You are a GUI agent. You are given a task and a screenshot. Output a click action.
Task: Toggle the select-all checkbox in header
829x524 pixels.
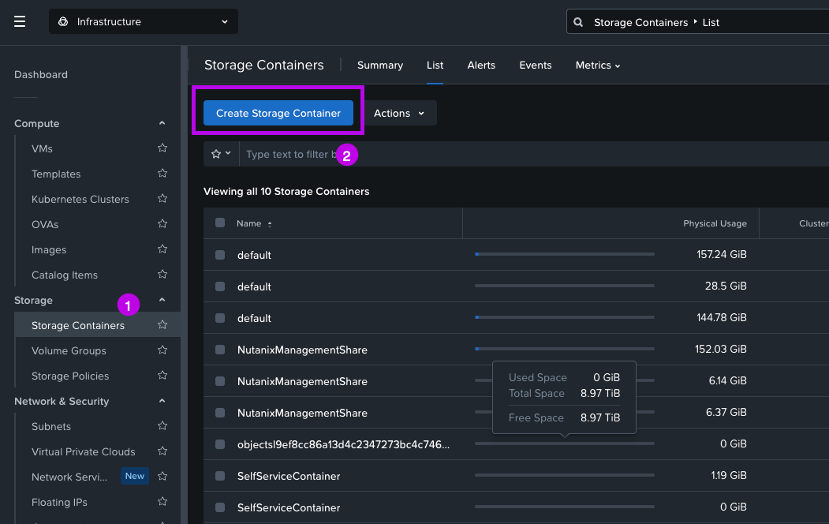click(220, 223)
